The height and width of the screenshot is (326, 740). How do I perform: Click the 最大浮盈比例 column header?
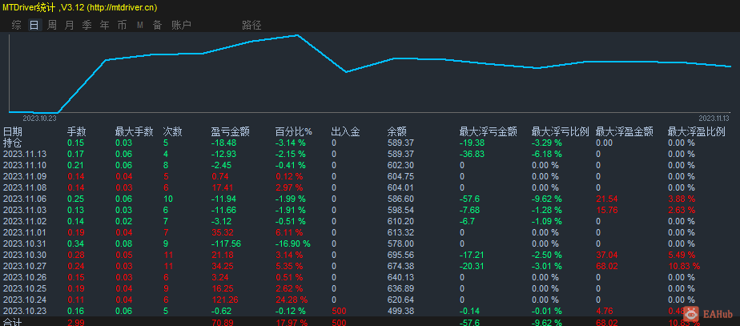[x=696, y=131]
